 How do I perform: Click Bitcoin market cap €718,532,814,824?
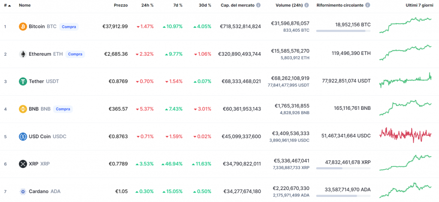point(240,27)
